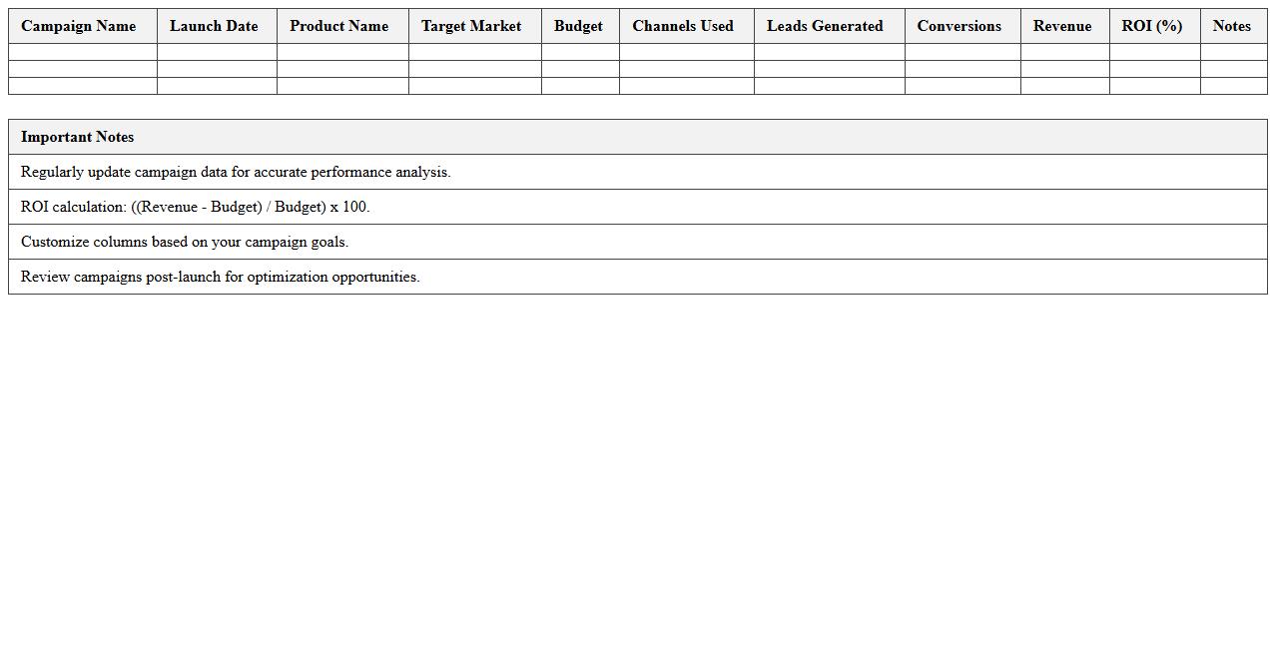Select the last row's Revenue cell
Image resolution: width=1276 pixels, height=649 pixels.
pos(1062,87)
